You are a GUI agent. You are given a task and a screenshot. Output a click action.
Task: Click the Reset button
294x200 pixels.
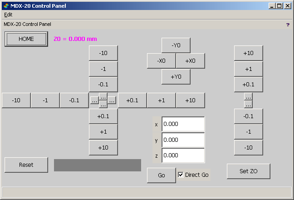(x=26, y=165)
